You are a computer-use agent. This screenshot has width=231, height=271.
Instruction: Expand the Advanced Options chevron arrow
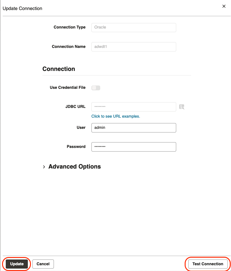(44, 167)
